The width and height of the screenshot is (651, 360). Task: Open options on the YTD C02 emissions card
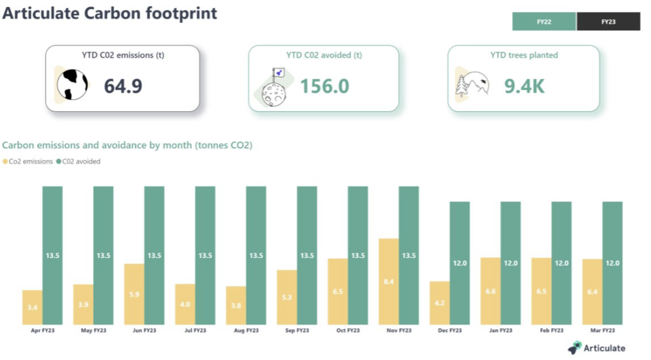[x=124, y=79]
